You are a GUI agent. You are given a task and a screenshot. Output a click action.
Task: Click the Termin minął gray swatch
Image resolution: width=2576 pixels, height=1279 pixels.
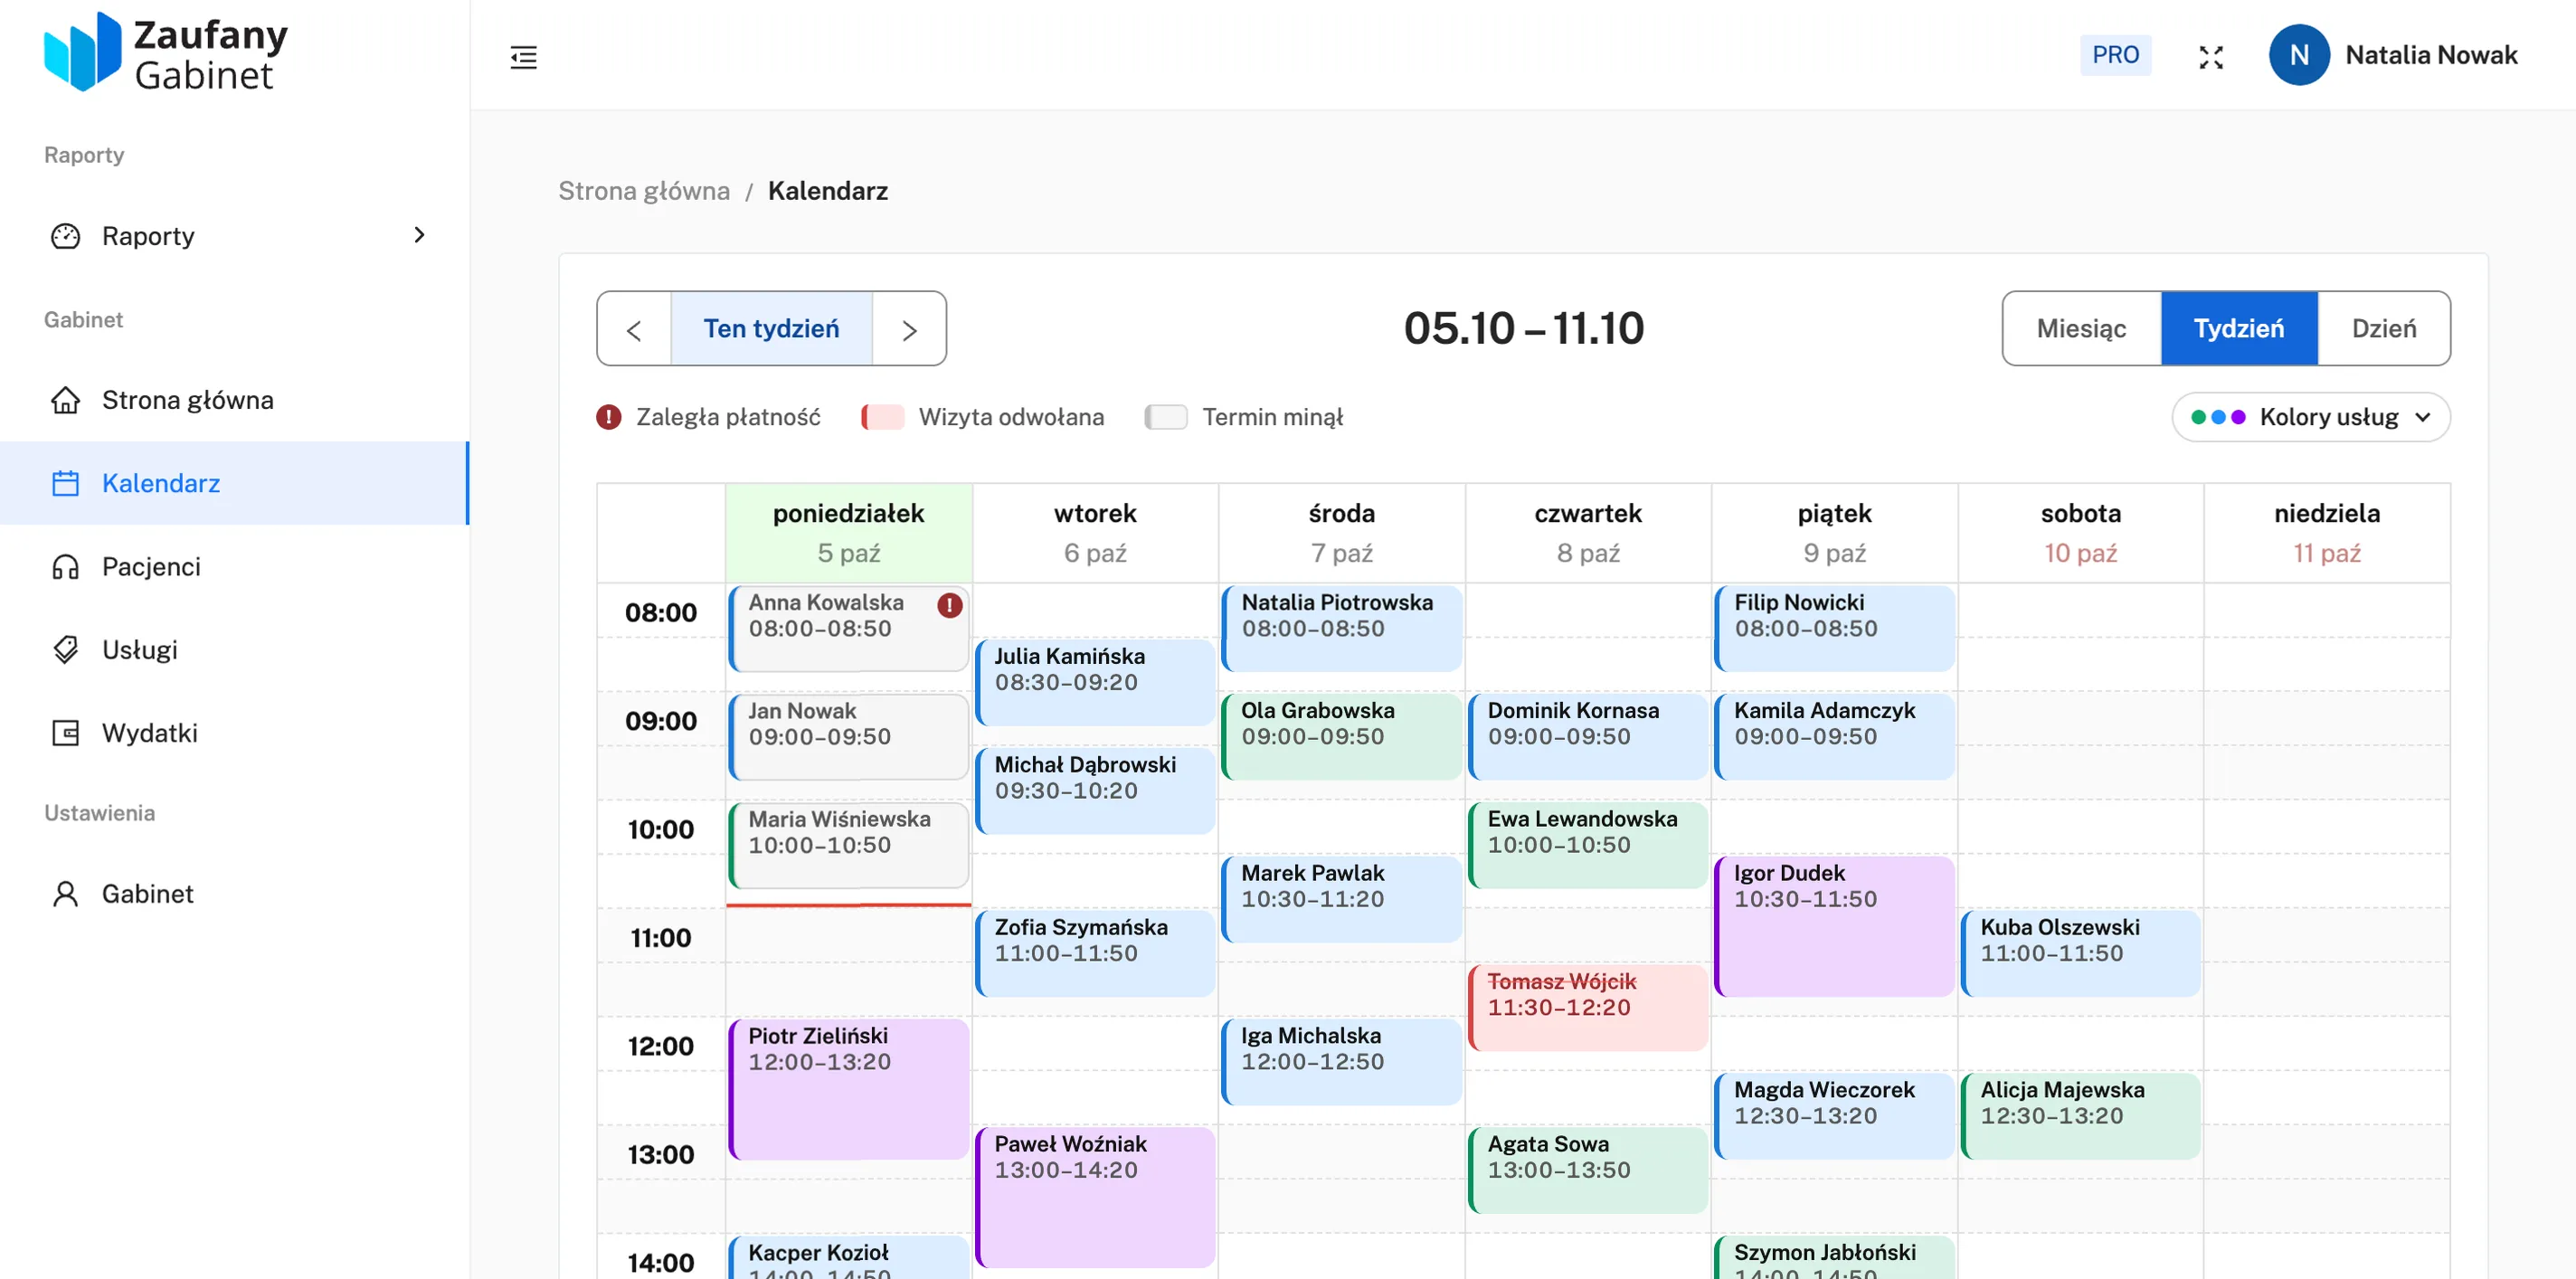point(1166,417)
